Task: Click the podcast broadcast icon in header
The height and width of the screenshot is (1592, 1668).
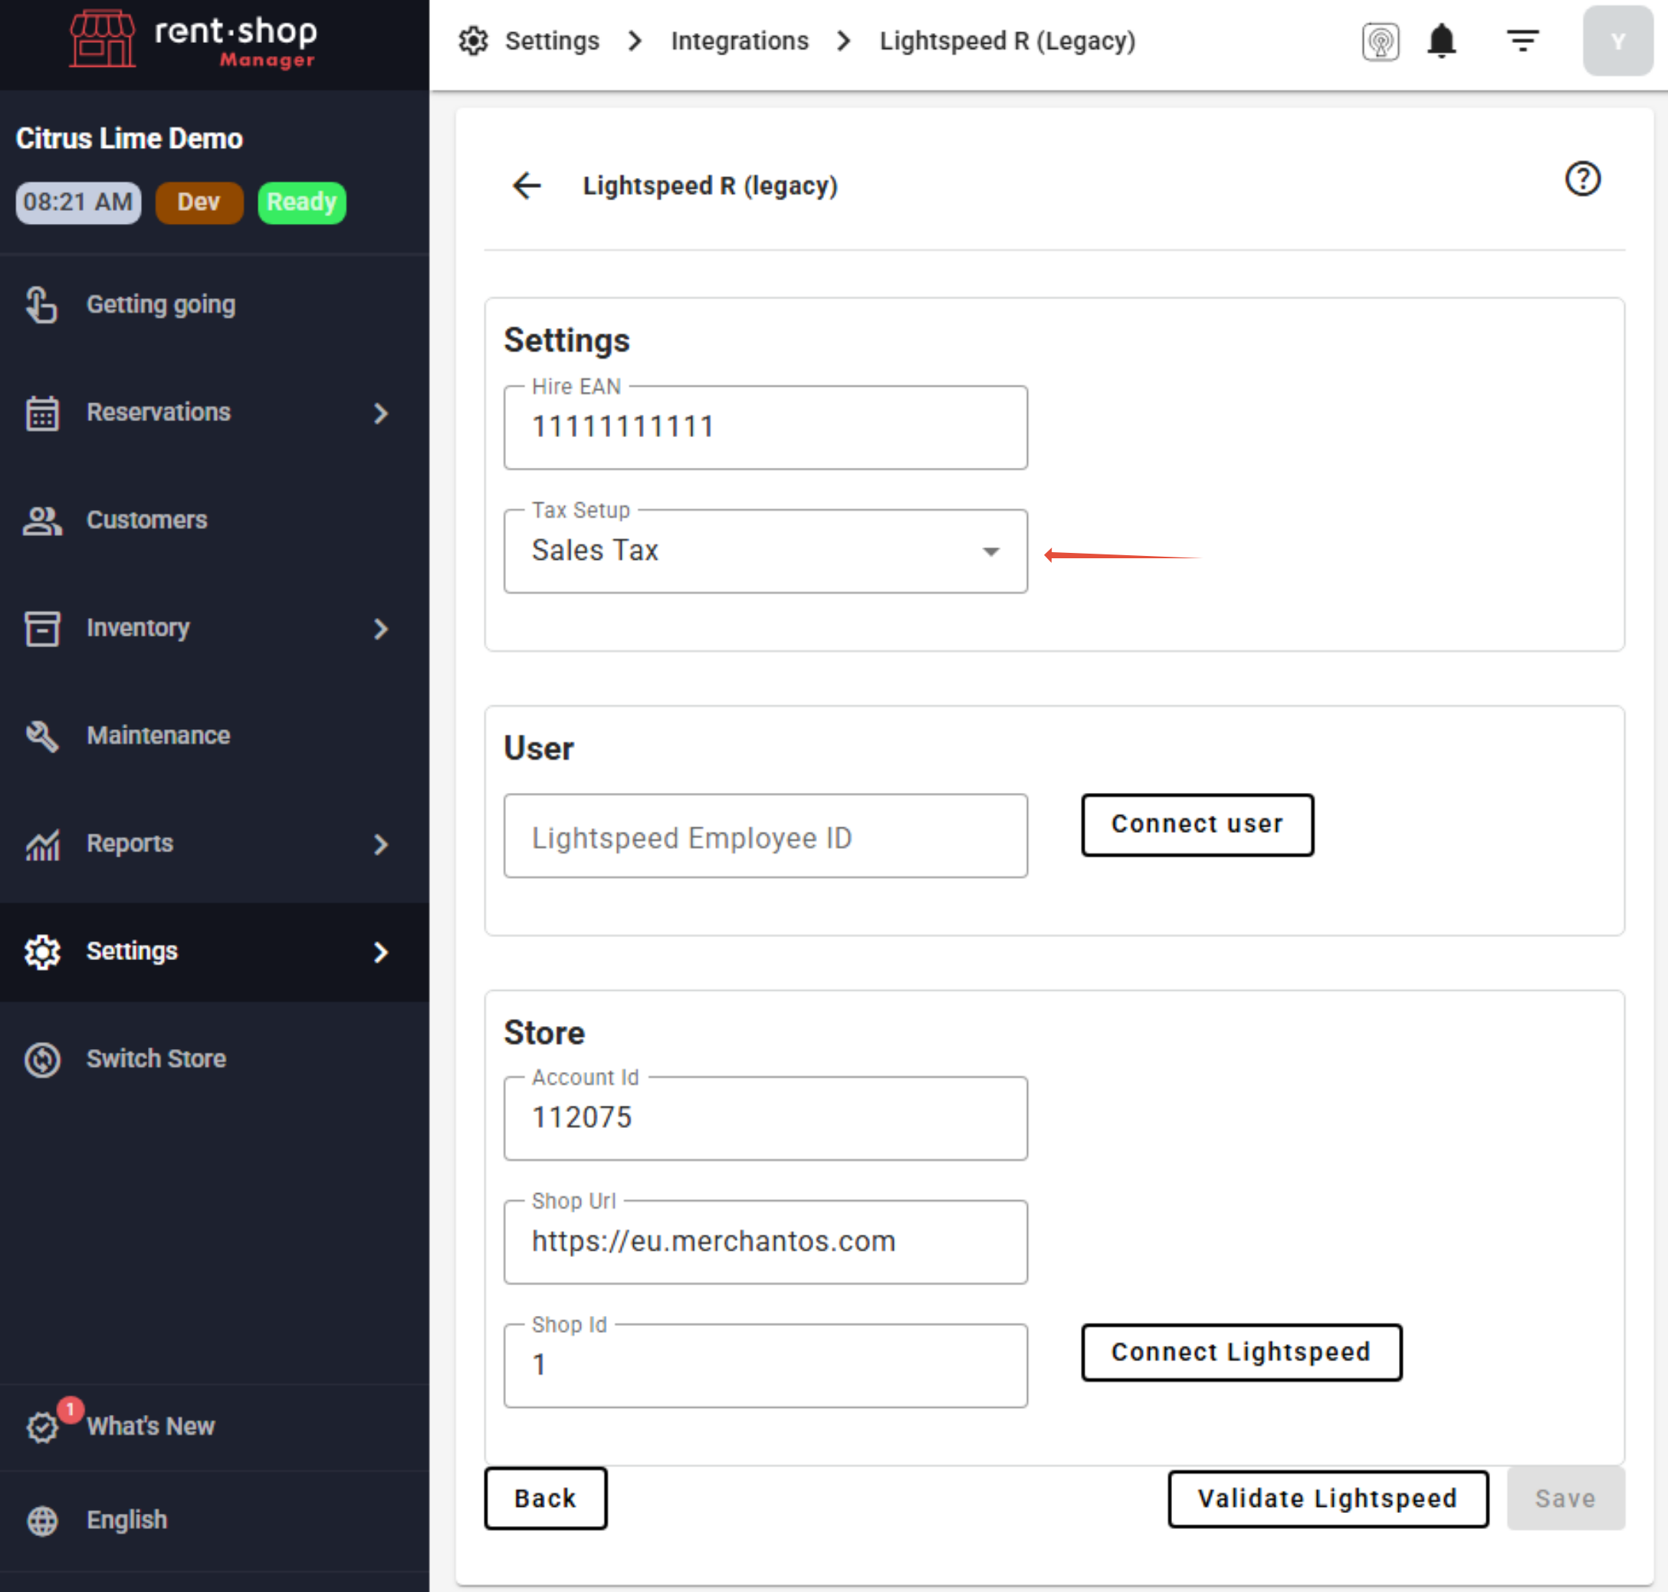Action: click(1380, 41)
